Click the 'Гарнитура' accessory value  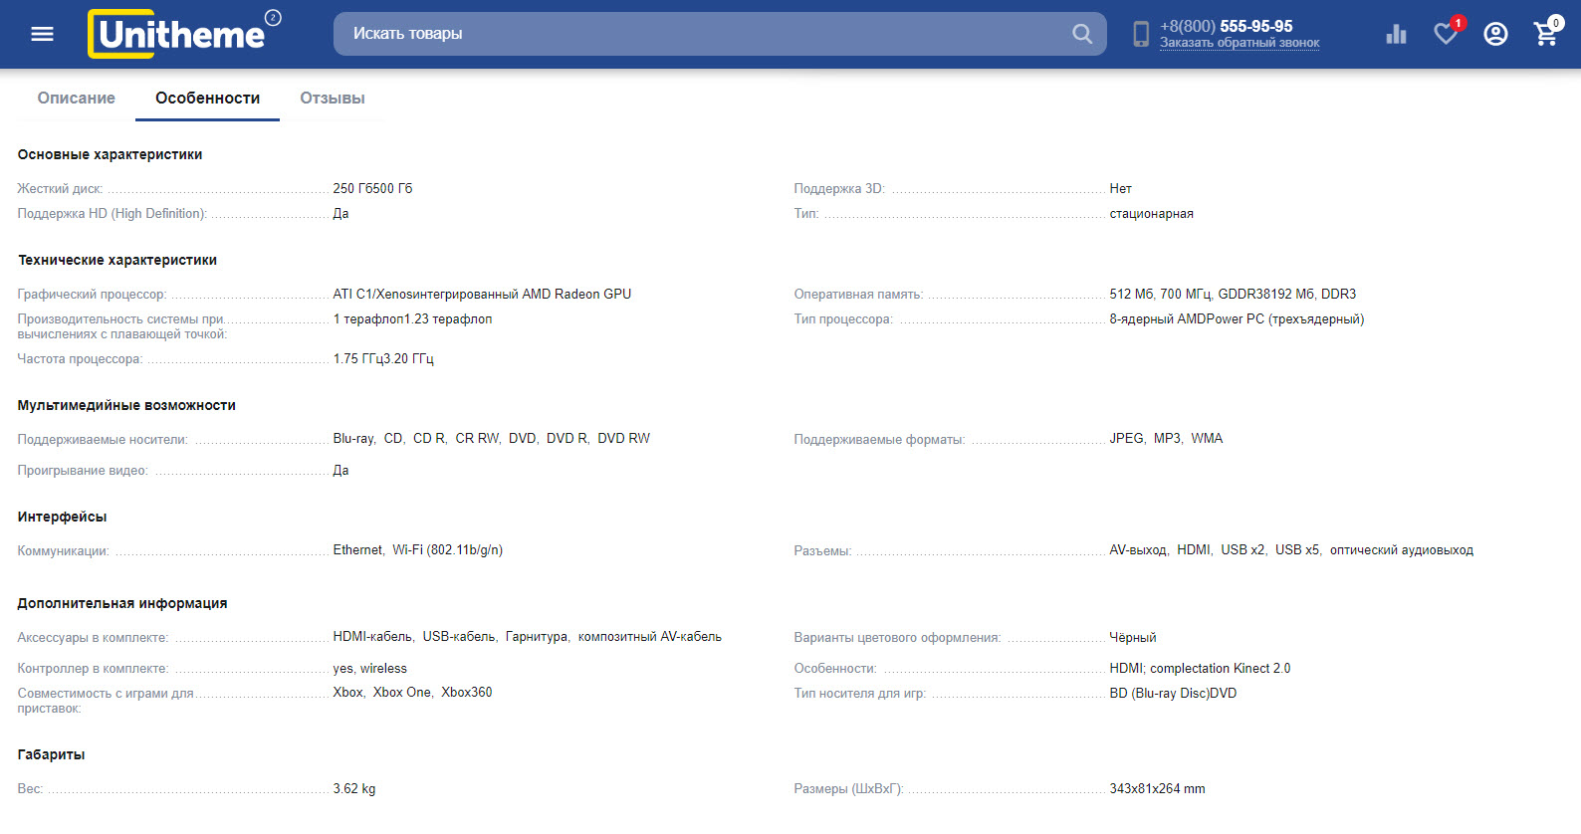coord(537,636)
